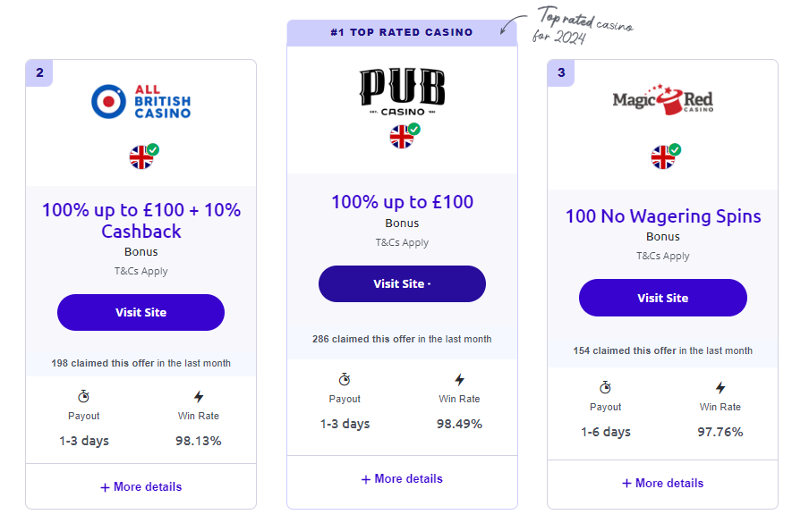Image resolution: width=792 pixels, height=523 pixels.
Task: Visit the All British Casino site
Action: tap(141, 313)
